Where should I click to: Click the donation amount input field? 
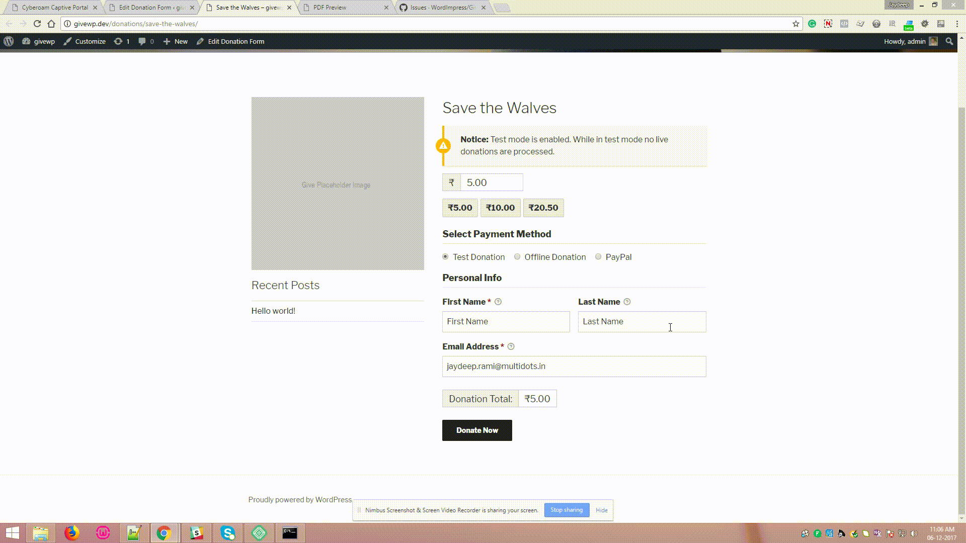tap(492, 183)
